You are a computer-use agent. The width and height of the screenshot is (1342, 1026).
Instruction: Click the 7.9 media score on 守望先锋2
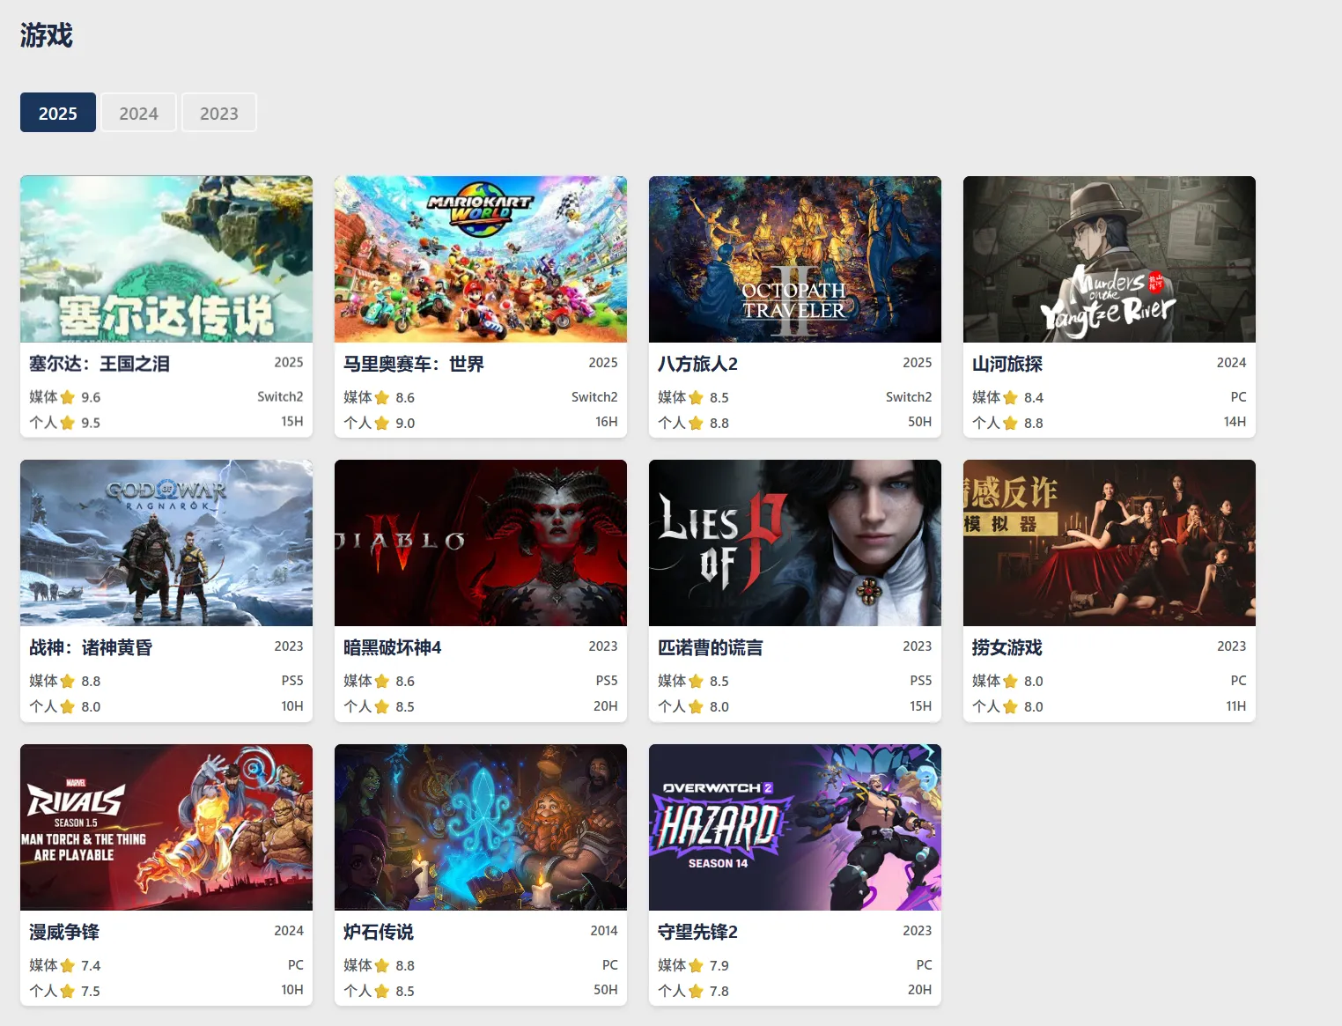pos(719,965)
